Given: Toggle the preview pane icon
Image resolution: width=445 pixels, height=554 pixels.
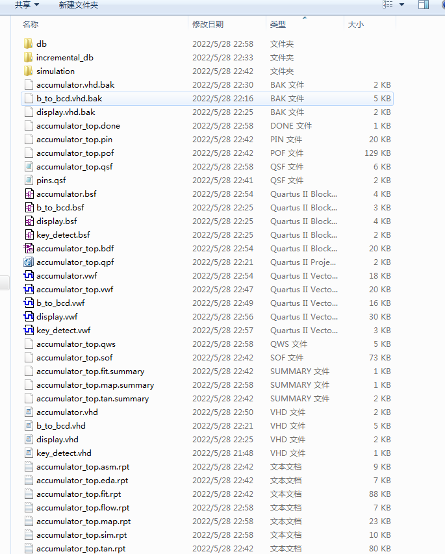Looking at the screenshot, I should tap(424, 5).
